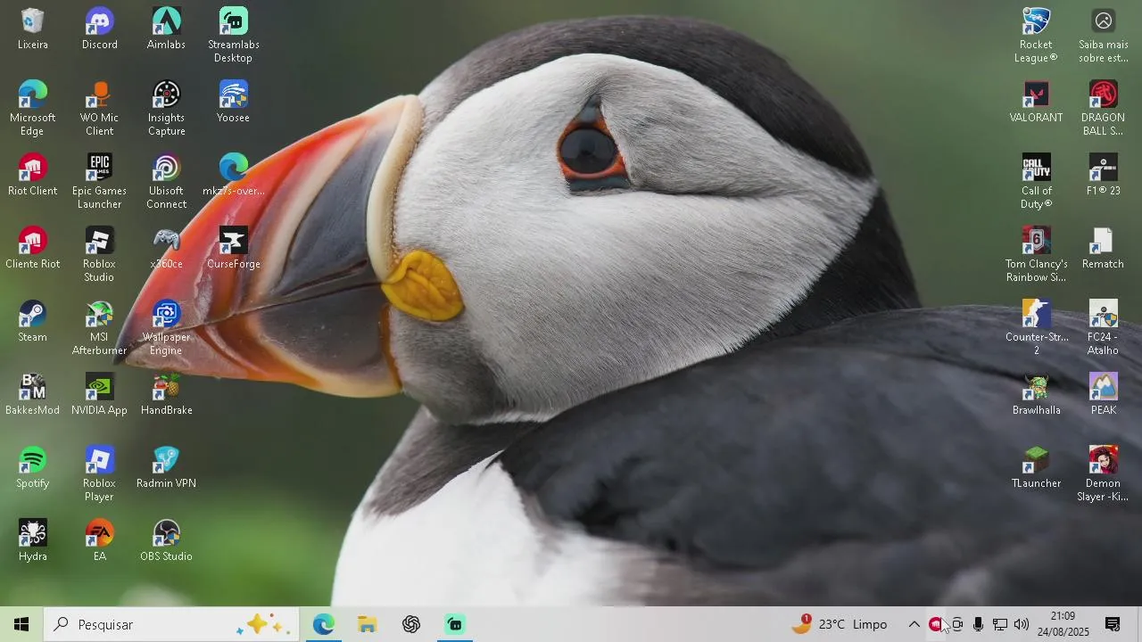The image size is (1142, 642).
Task: Click the MSI Afterburner shortcut
Action: [x=99, y=327]
